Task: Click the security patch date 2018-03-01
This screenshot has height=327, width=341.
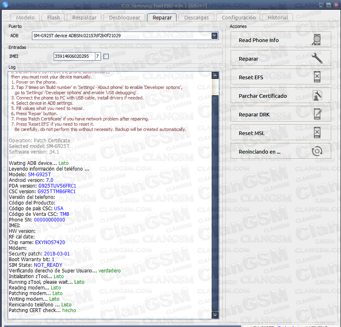Action: (57, 254)
